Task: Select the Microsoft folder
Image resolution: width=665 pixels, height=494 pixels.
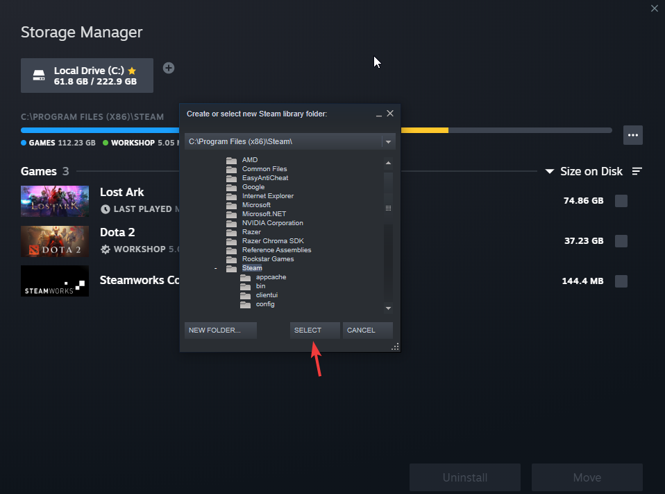Action: (256, 205)
